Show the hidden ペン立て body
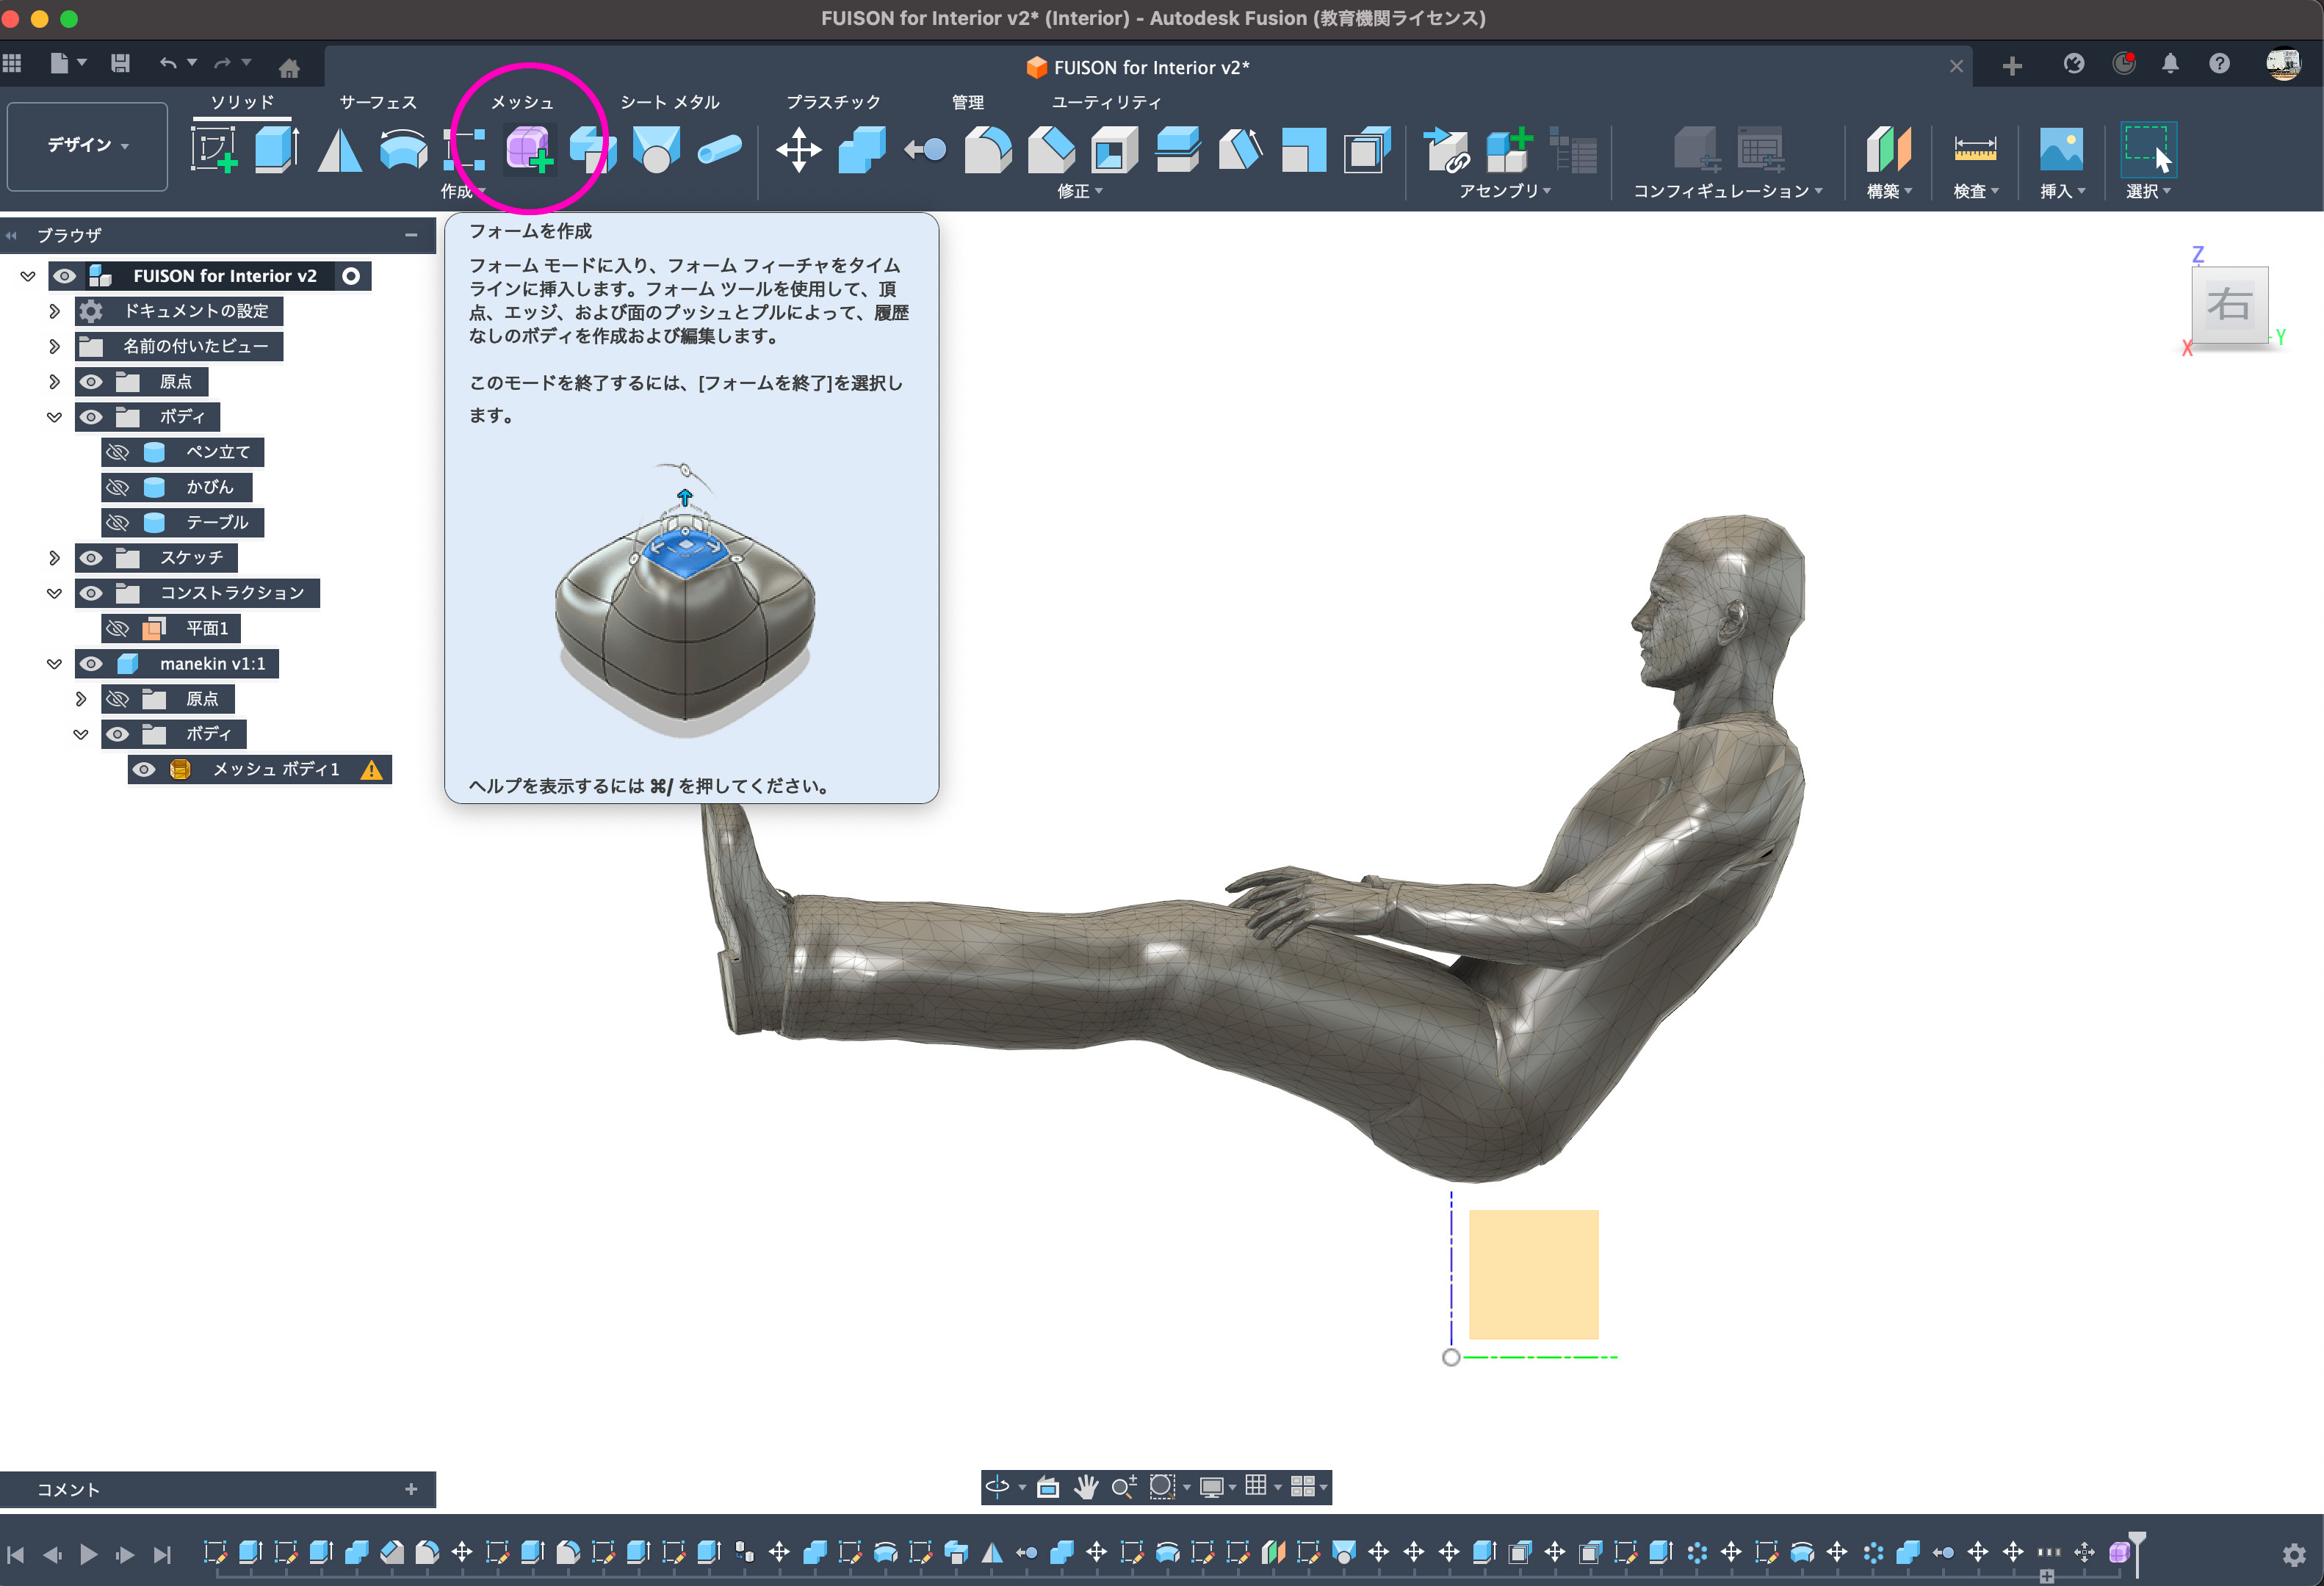 (x=118, y=453)
